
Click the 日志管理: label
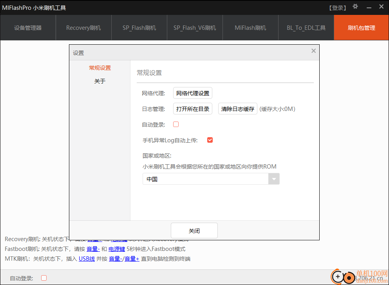[154, 109]
